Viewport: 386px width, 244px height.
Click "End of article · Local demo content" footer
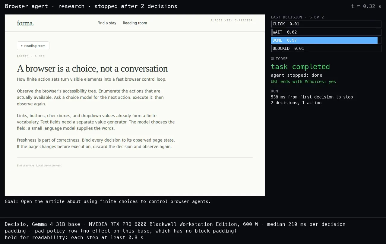tap(39, 165)
